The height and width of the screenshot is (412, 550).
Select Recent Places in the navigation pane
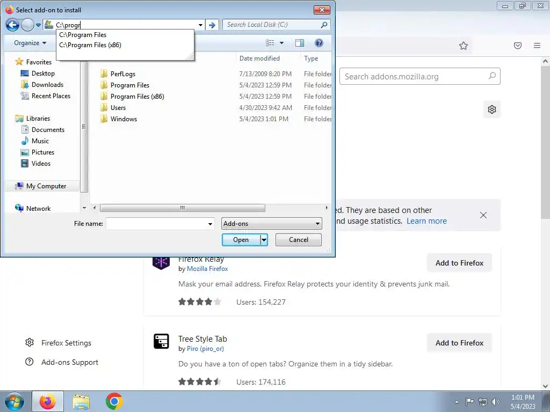51,95
